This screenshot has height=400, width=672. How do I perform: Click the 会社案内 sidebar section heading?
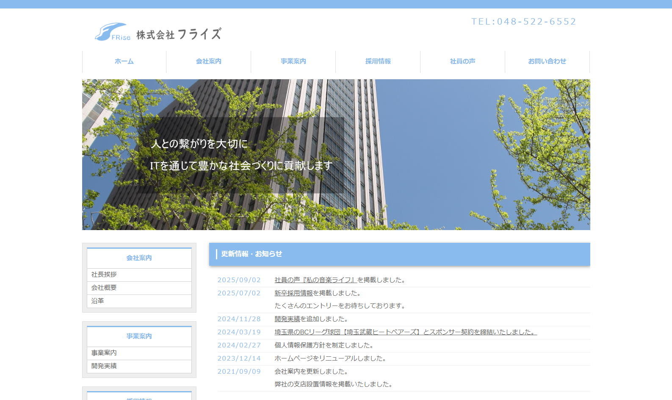click(139, 258)
